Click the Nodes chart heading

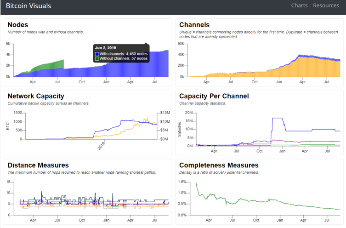pyautogui.click(x=18, y=25)
